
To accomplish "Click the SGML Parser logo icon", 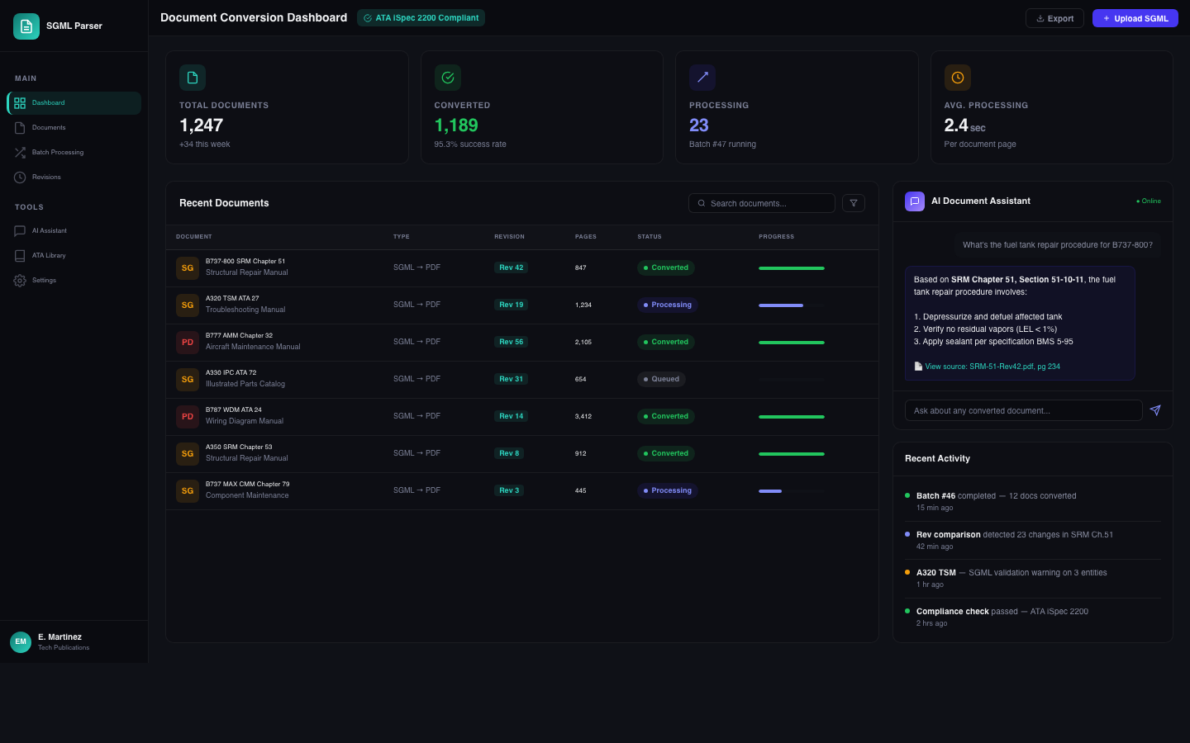I will [26, 26].
